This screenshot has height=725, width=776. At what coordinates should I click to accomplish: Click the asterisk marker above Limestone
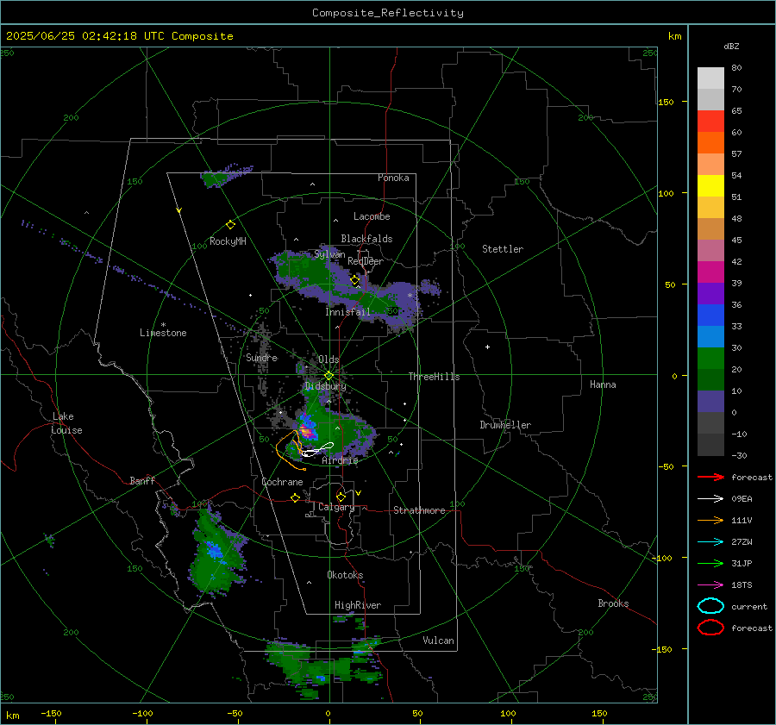pos(163,325)
